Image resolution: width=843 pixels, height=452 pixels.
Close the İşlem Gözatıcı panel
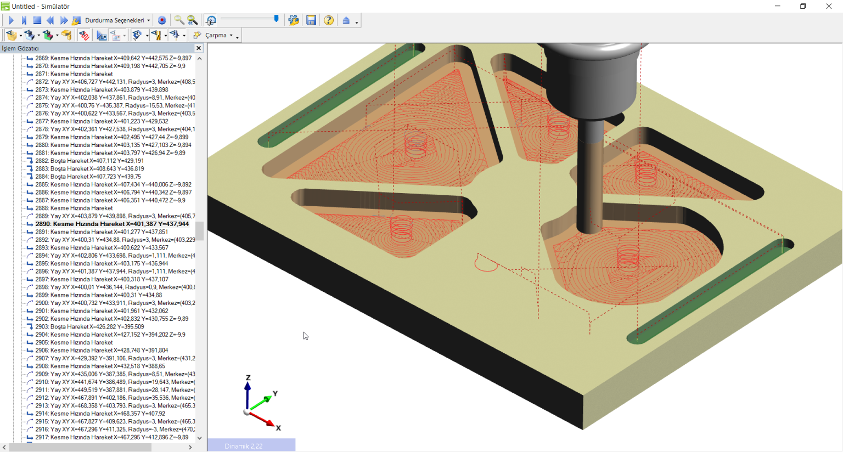(x=199, y=48)
